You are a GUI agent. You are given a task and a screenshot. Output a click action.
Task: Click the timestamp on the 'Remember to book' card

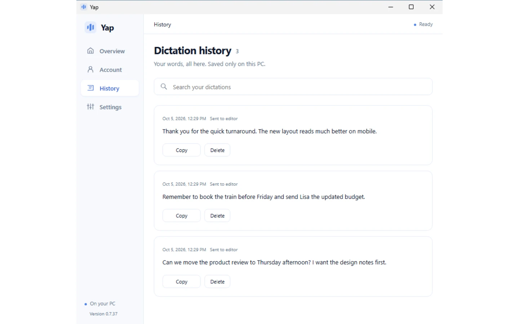tap(184, 184)
